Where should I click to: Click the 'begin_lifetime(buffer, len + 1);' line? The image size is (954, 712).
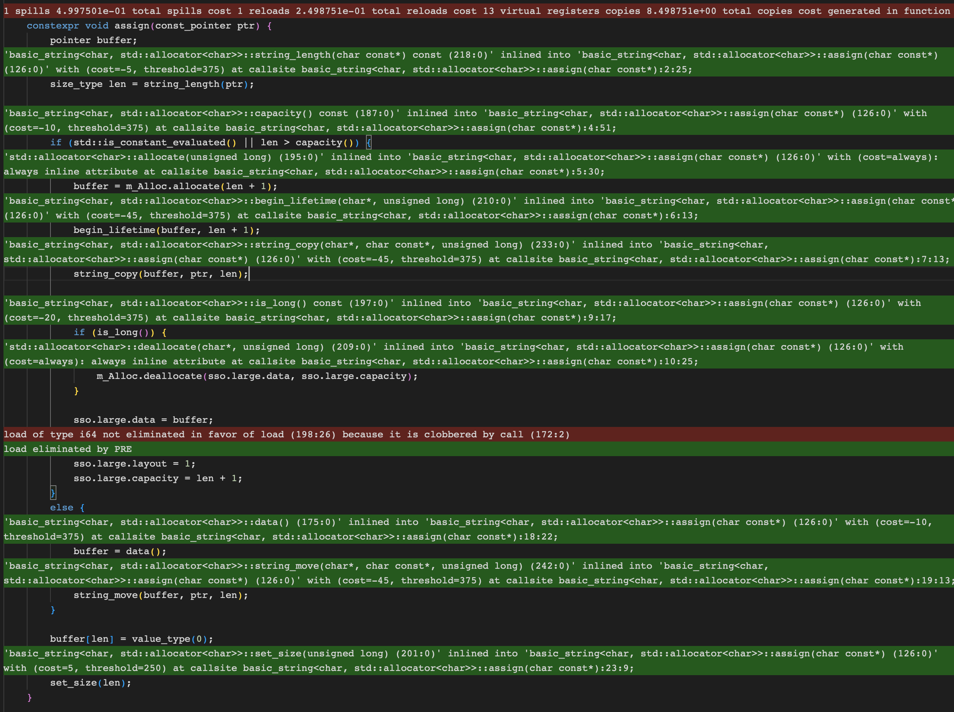(167, 230)
